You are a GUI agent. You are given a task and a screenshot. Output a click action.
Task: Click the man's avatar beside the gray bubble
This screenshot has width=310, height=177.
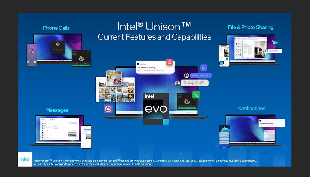pos(177,83)
